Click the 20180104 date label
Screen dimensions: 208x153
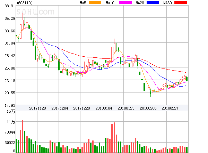[x=104, y=108]
